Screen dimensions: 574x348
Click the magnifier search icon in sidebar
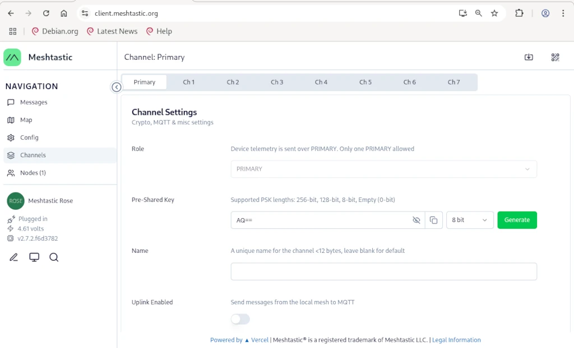point(54,257)
